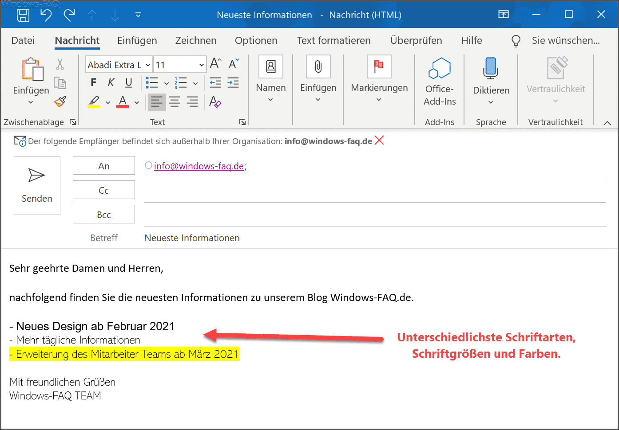Image resolution: width=619 pixels, height=430 pixels.
Task: Click the Cc button
Action: (104, 190)
